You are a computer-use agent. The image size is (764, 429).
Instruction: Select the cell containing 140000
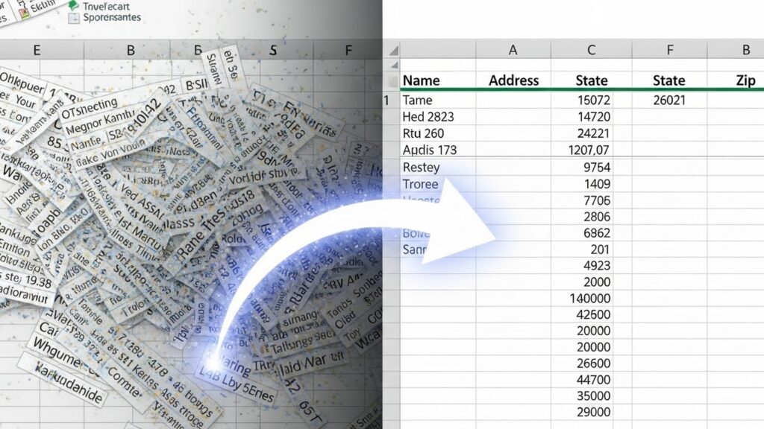589,298
